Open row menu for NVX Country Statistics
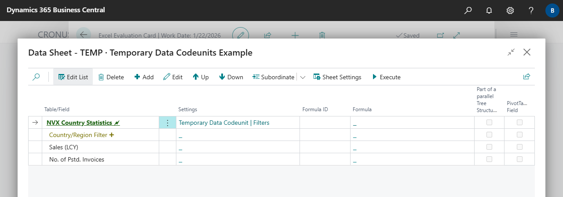Screen dimensions: 563x197 coord(167,123)
